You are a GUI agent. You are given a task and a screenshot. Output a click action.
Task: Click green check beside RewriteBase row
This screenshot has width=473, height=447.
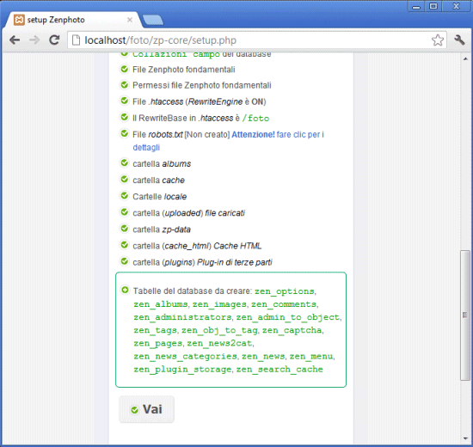tap(125, 117)
